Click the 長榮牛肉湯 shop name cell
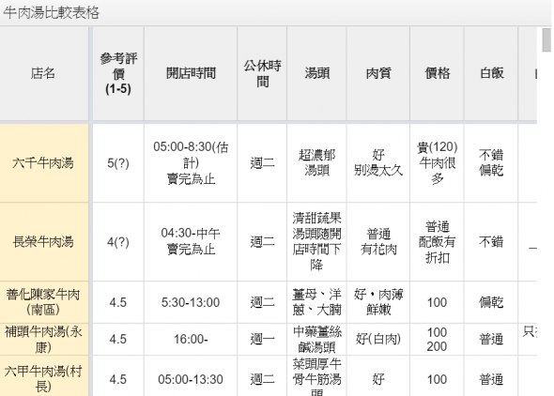The image size is (554, 396). pos(44,242)
